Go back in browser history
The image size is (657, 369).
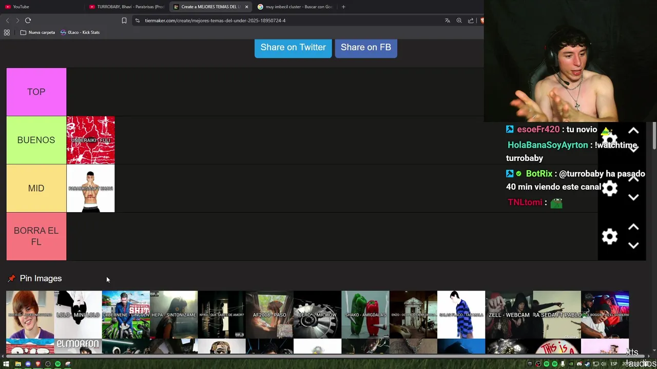[x=7, y=20]
